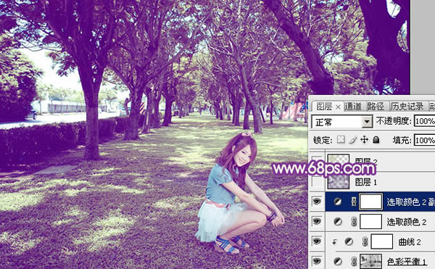Click the 填充 fill value field
The height and width of the screenshot is (269, 435).
point(424,140)
